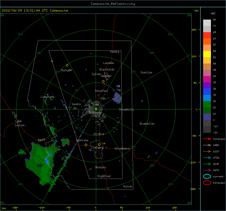Click the Blackfalds city label
226x211 pixels.
107,69
